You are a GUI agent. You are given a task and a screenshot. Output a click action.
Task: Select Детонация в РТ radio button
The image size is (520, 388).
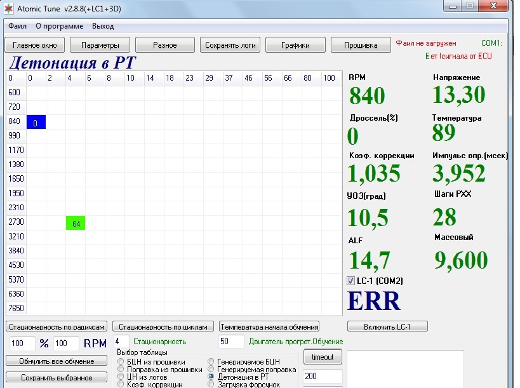[211, 377]
